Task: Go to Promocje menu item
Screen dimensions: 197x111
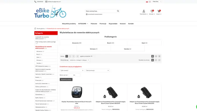Action: (x=103, y=24)
